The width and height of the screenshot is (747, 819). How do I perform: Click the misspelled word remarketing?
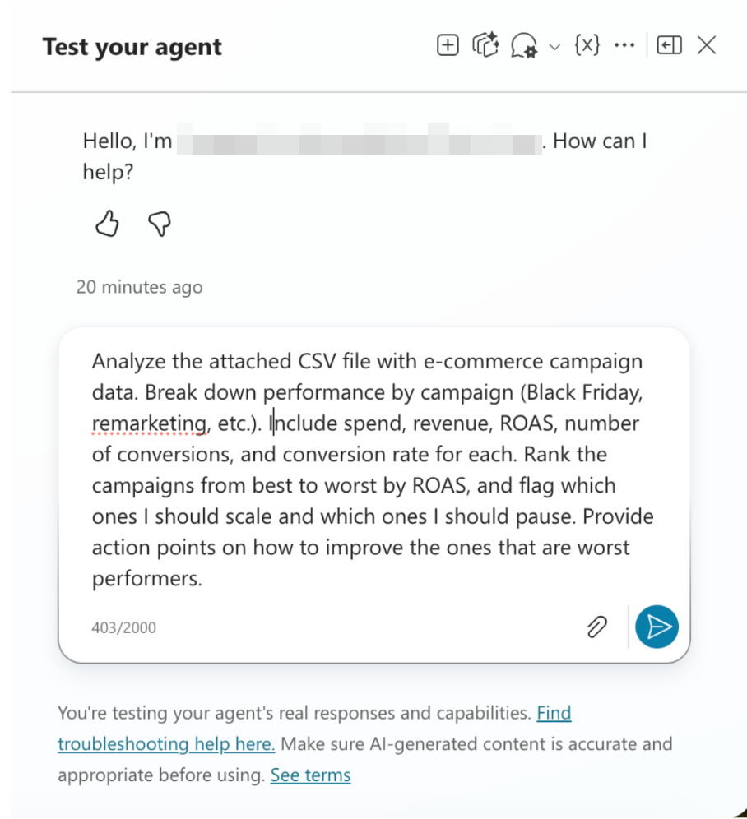pyautogui.click(x=150, y=423)
